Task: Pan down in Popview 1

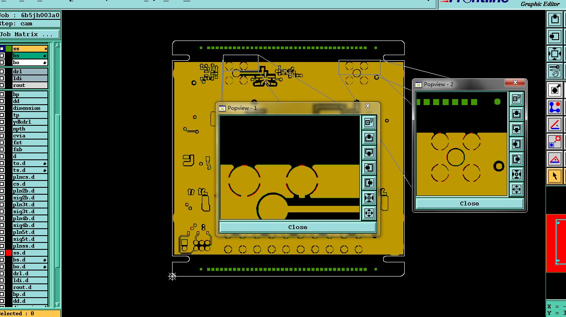Action: (x=369, y=152)
